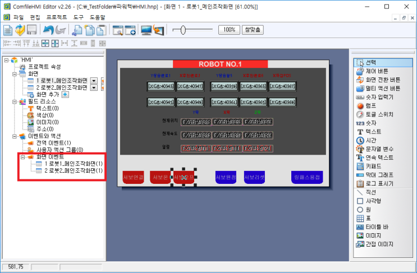Click the screen search magnifier icon

pos(118,30)
